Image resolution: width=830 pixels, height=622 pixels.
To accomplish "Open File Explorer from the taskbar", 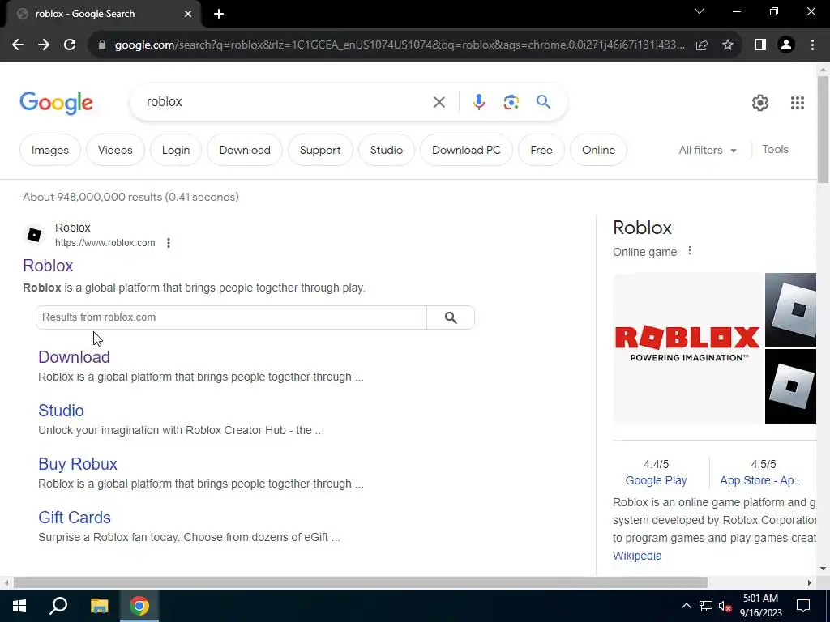I will pyautogui.click(x=99, y=606).
